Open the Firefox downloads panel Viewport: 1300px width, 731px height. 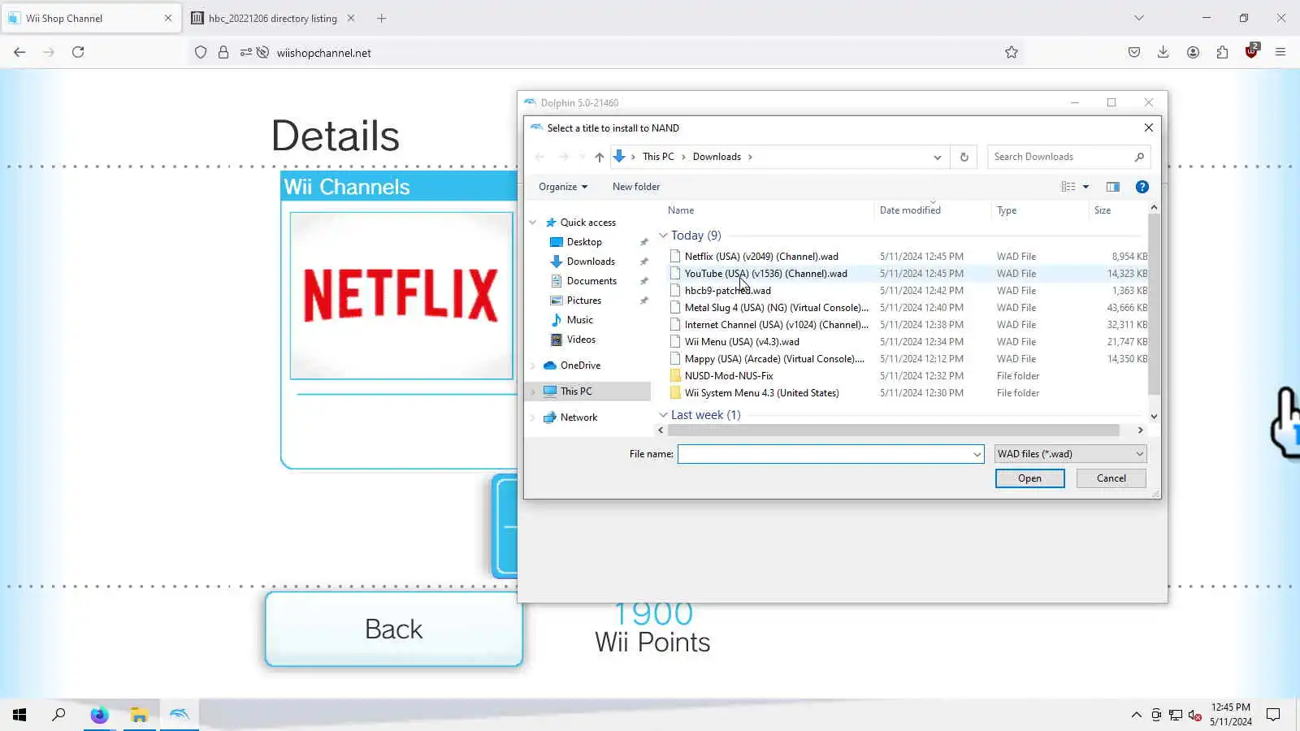pos(1163,52)
